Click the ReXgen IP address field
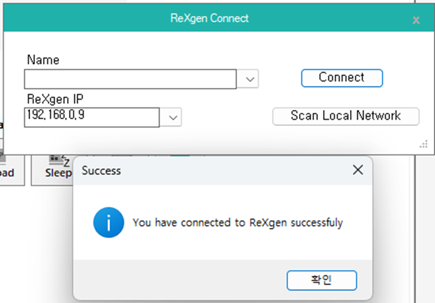 tap(92, 117)
